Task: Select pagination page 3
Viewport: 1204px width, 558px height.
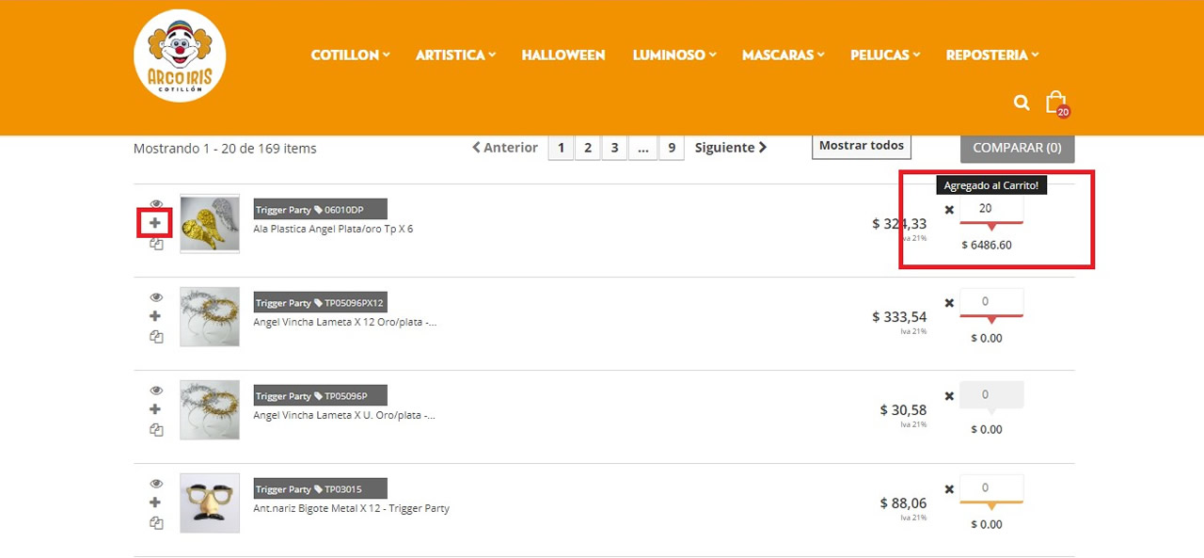Action: coord(614,148)
